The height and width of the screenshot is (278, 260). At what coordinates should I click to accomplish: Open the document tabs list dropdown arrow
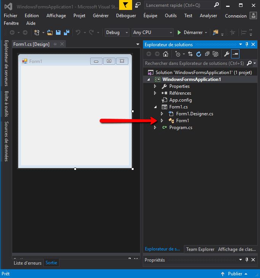pyautogui.click(x=138, y=44)
